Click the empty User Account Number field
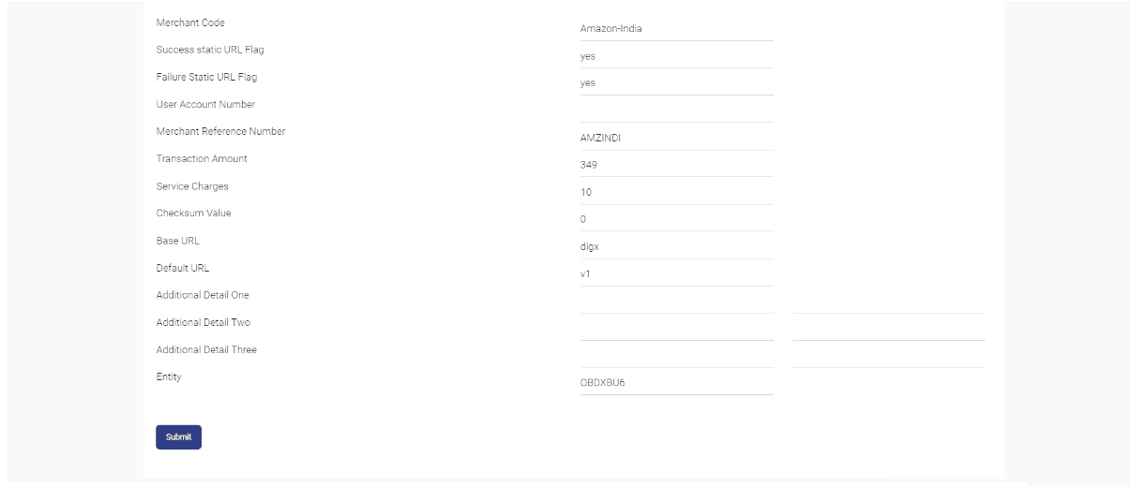 (x=676, y=111)
